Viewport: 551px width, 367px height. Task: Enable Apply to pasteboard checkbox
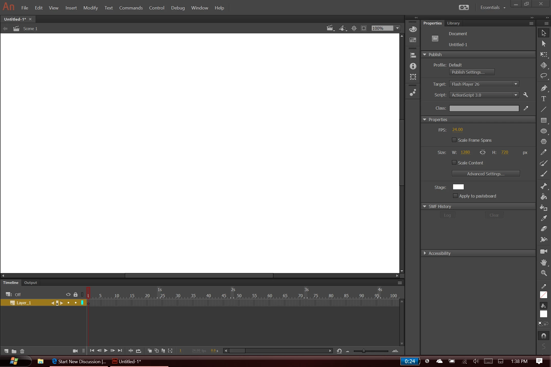(x=455, y=196)
